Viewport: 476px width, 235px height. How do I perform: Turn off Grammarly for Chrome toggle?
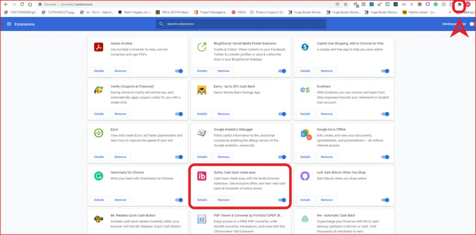pos(179,200)
